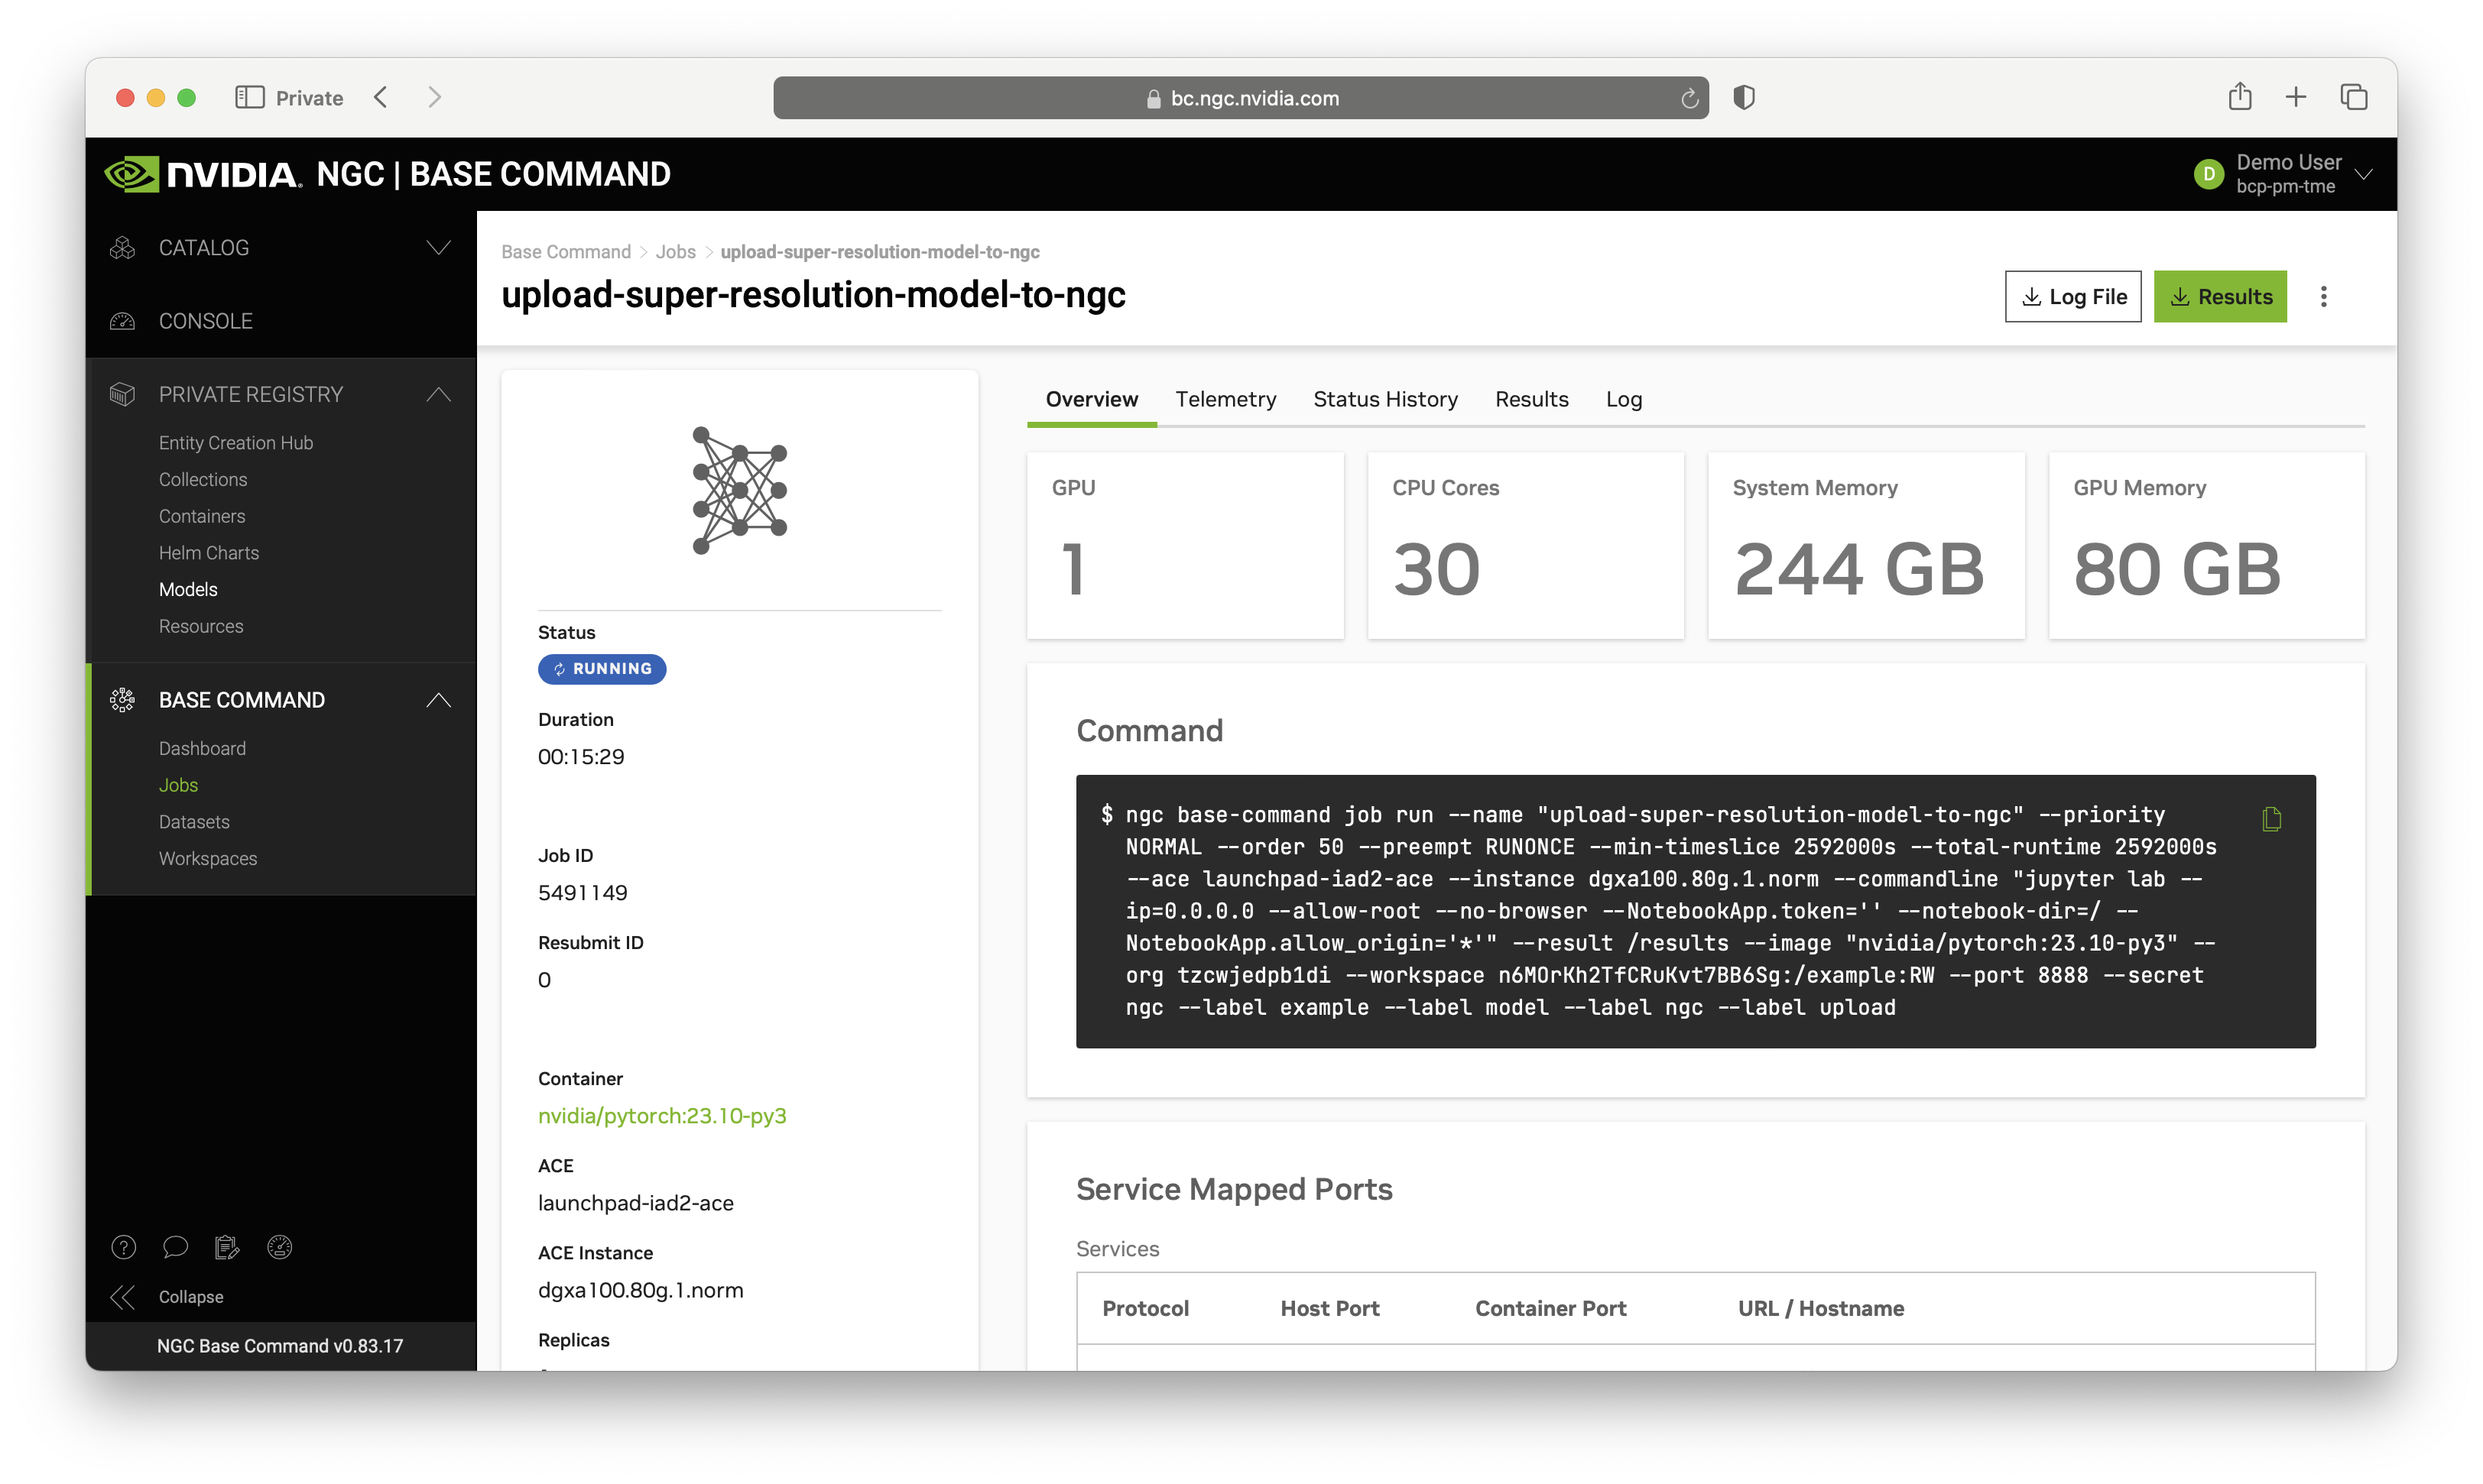Open Resources in Private Registry

201,626
